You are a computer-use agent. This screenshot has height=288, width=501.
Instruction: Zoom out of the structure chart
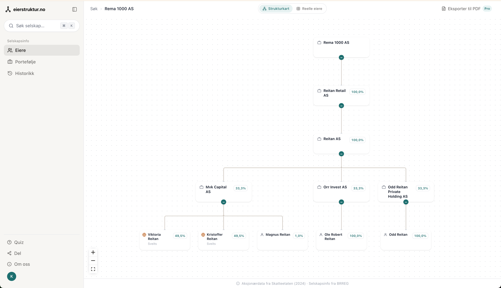(x=93, y=261)
